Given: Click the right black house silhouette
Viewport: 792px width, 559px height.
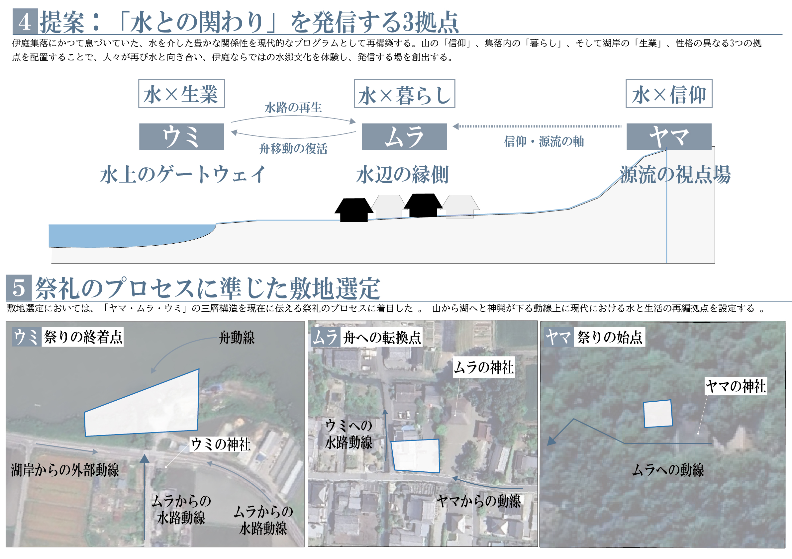Looking at the screenshot, I should pyautogui.click(x=423, y=205).
